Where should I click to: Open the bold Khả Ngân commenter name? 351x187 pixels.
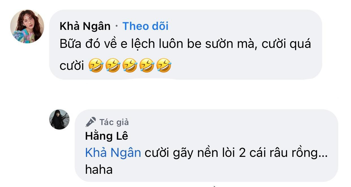pos(85,26)
